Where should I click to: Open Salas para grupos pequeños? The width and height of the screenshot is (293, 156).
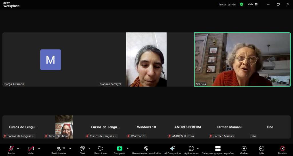tap(218, 150)
